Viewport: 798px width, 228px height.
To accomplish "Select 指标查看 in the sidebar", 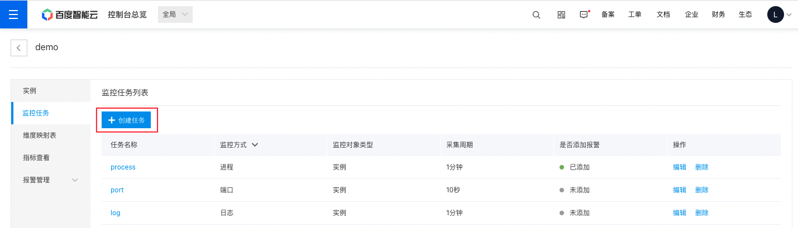I will point(51,158).
